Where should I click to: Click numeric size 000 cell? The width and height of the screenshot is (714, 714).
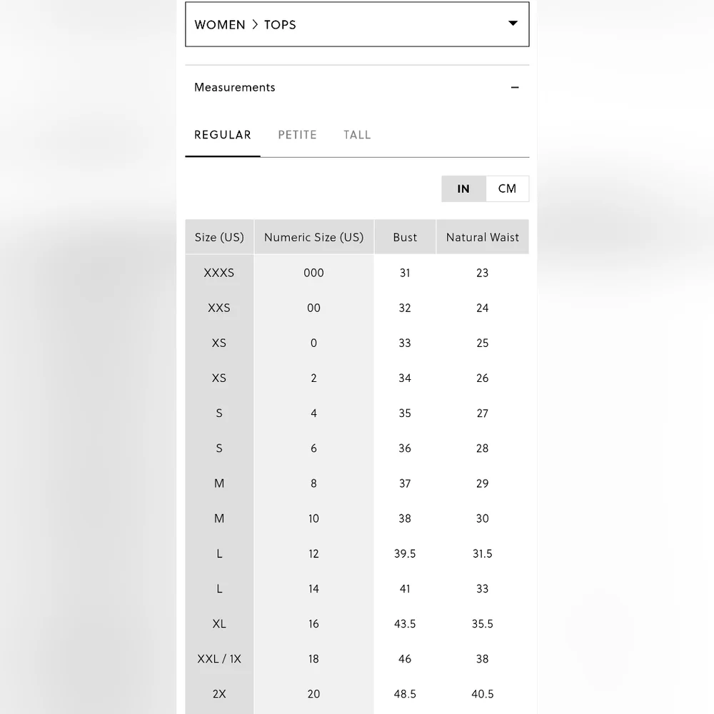point(313,273)
